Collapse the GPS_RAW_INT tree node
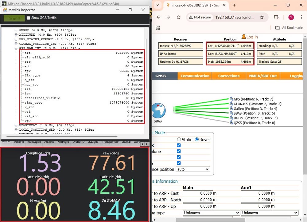The width and height of the screenshot is (307, 222). pyautogui.click(x=16, y=48)
